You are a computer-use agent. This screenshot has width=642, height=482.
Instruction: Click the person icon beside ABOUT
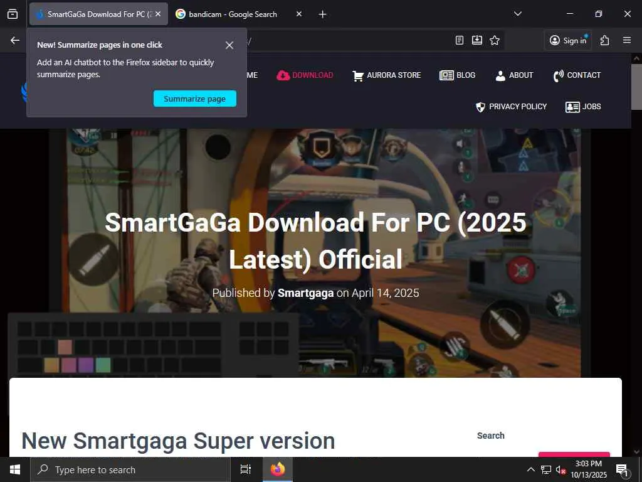click(x=500, y=76)
